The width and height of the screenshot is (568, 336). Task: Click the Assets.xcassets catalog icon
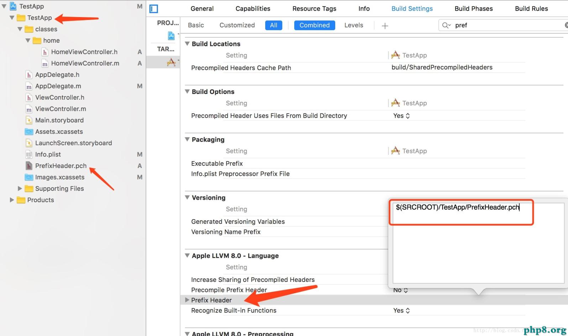[29, 132]
